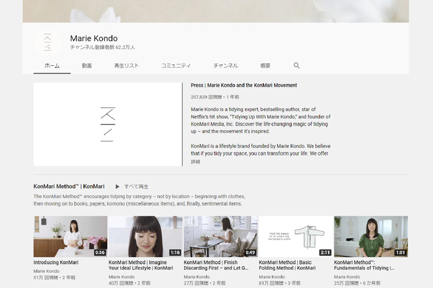Click the Introducing KonMari title

pos(56,263)
